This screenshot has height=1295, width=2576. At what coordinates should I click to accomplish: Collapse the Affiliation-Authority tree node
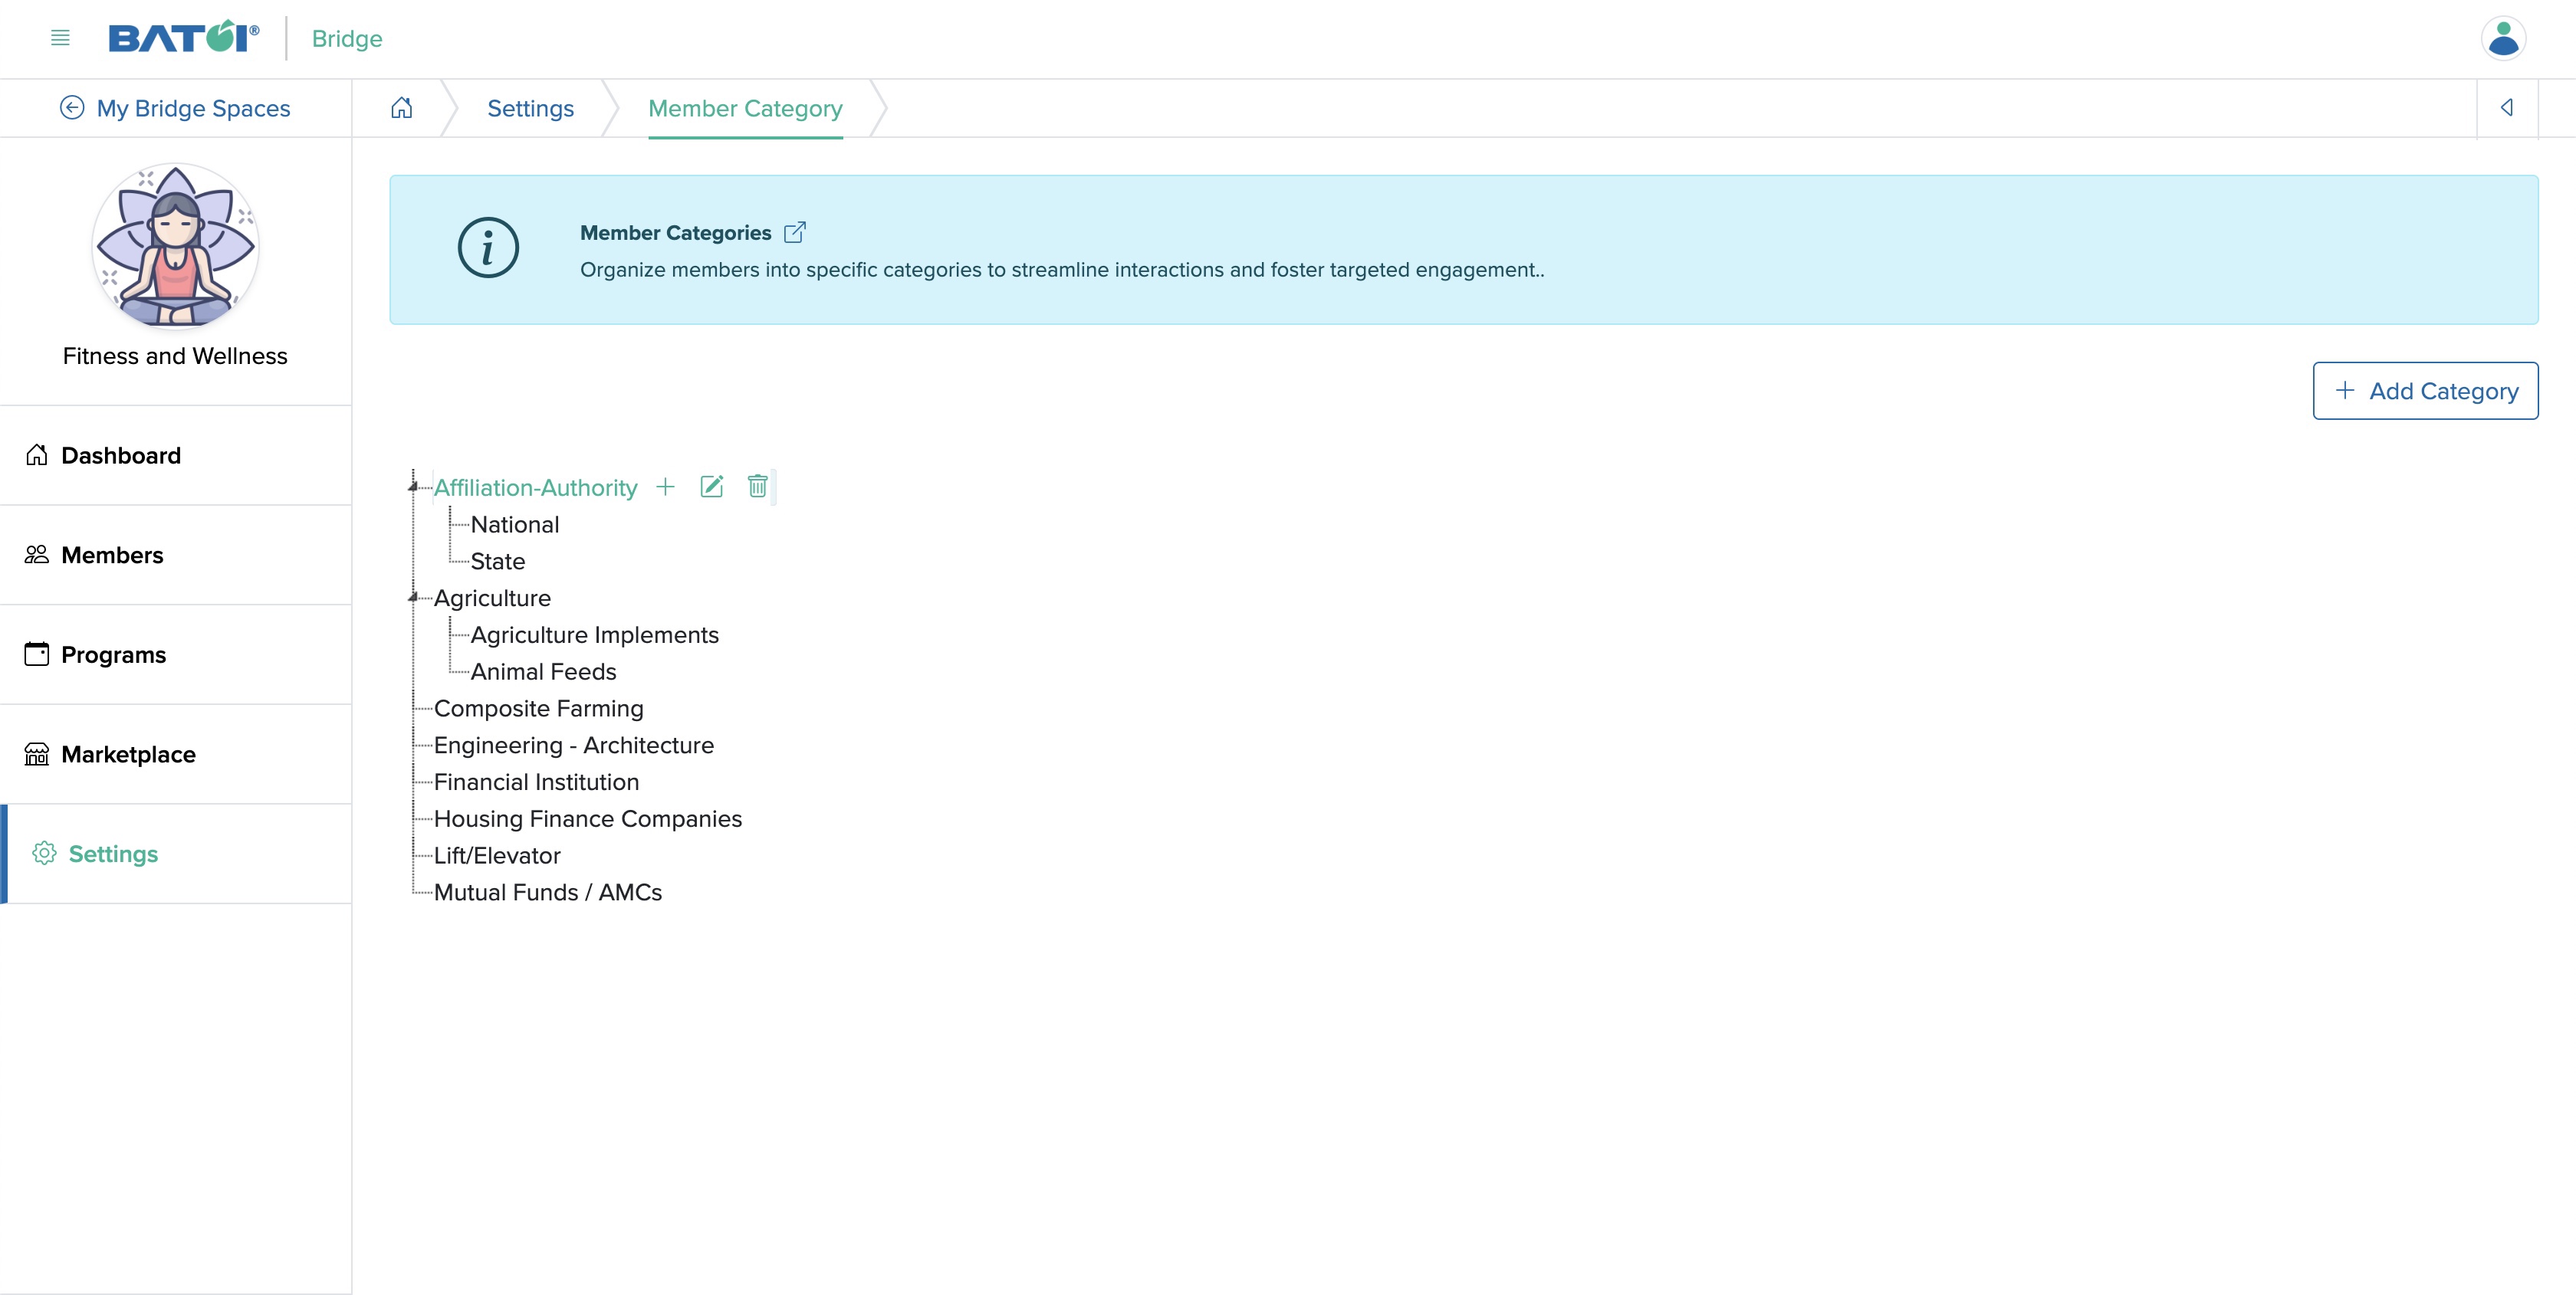[412, 486]
